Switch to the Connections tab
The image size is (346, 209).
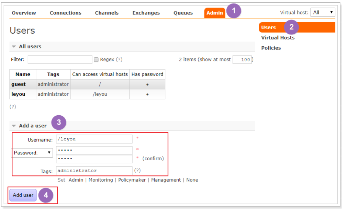coord(65,13)
